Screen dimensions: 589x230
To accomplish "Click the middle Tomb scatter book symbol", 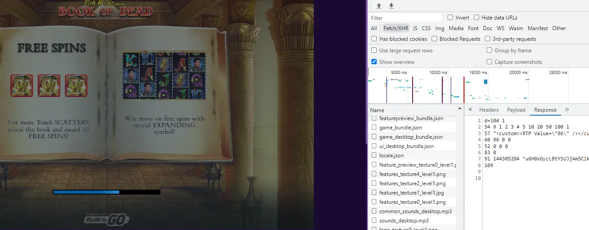I will tap(49, 85).
